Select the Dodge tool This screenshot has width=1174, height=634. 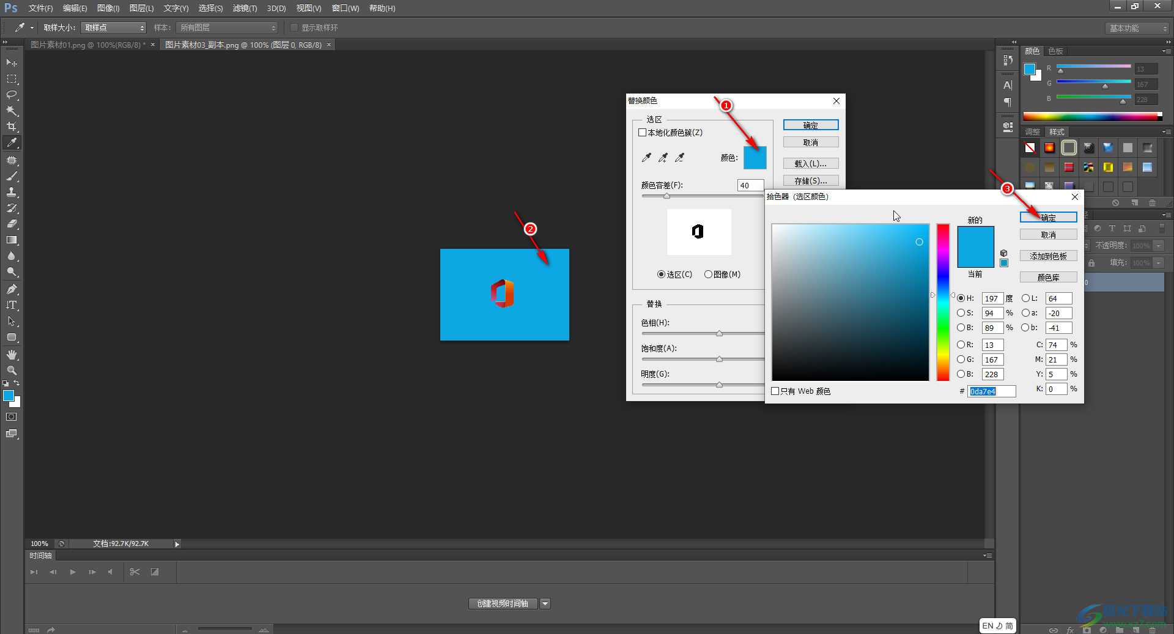(x=12, y=271)
